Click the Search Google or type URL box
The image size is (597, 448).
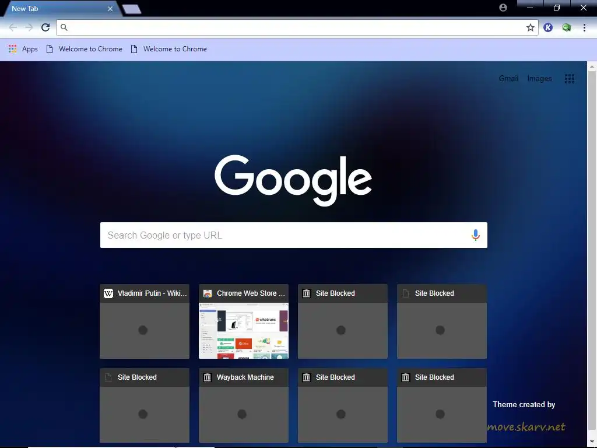tap(294, 235)
